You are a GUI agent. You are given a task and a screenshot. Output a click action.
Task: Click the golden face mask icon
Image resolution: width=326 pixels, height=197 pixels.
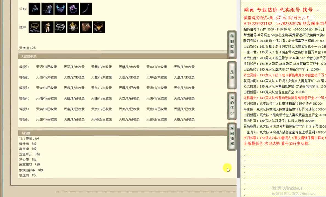[73, 27]
